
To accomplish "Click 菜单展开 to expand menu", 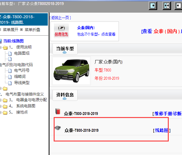I will pos(11,30).
